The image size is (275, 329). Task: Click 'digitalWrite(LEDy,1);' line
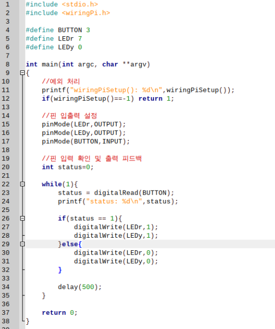[x=116, y=236]
